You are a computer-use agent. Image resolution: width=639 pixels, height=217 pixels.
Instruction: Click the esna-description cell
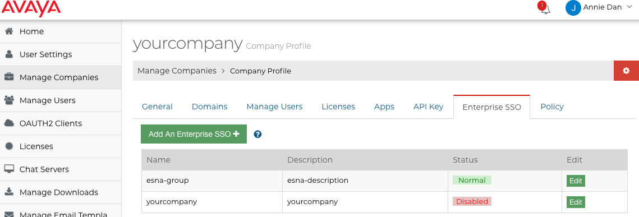tap(365, 181)
